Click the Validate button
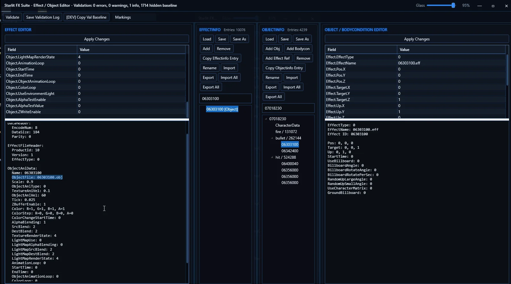The image size is (511, 284). point(12,17)
